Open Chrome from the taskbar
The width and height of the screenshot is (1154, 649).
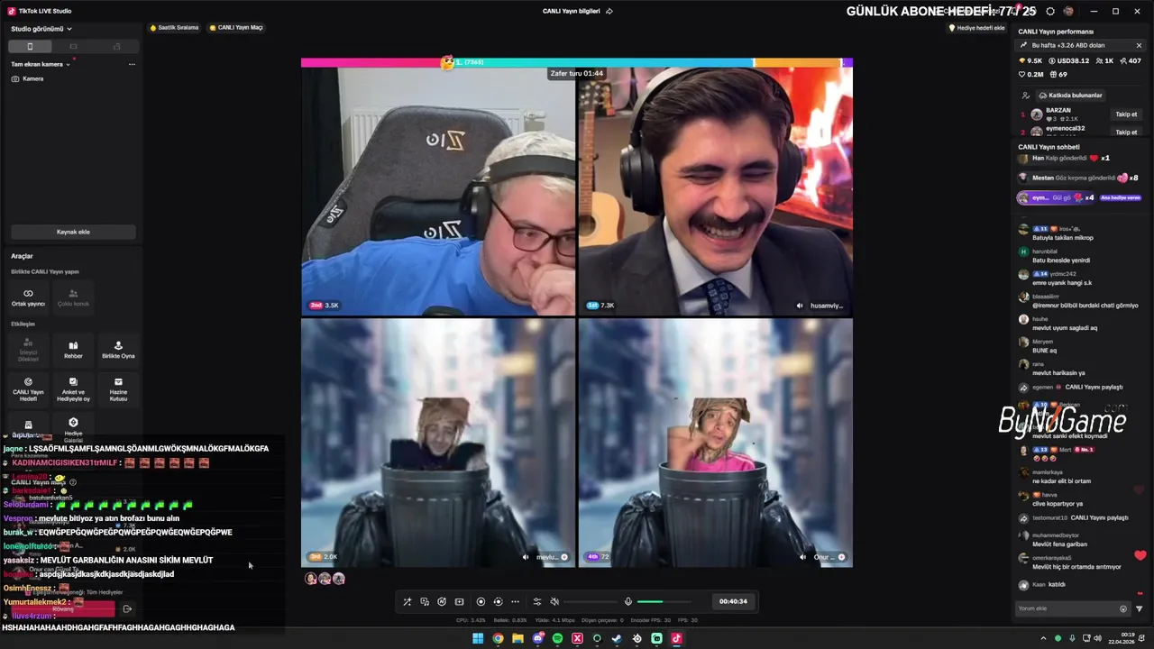click(x=498, y=638)
